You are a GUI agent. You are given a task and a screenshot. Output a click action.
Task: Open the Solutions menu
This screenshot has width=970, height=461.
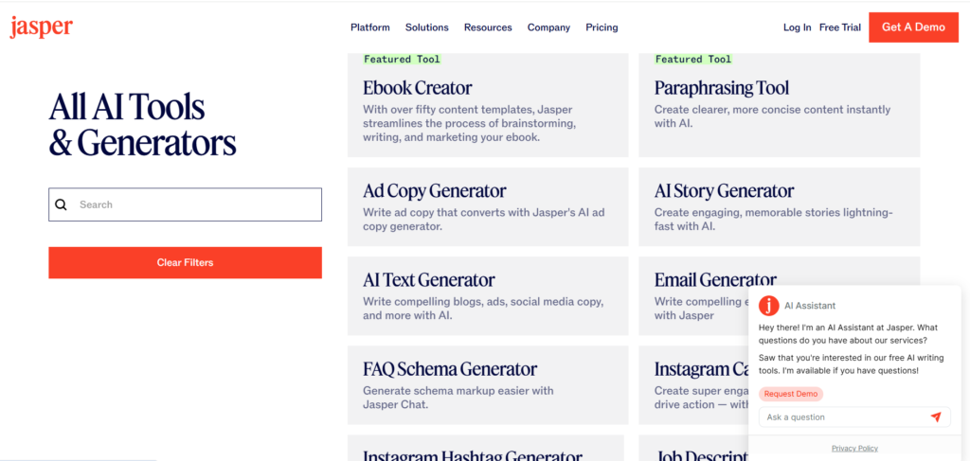tap(427, 27)
